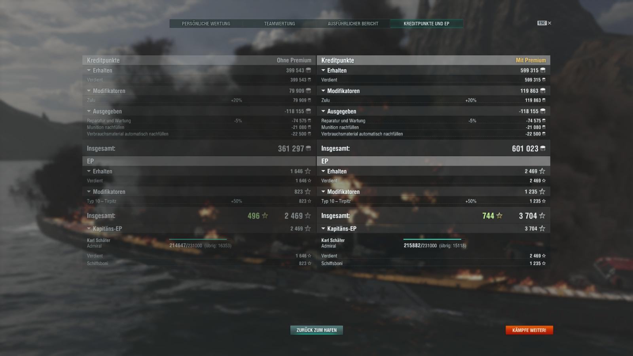Collapse the left Ausgegeben section

point(89,112)
